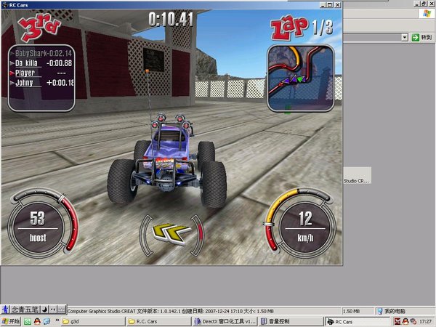Click the Lap 1/3 counter
The width and height of the screenshot is (436, 327).
tap(304, 28)
